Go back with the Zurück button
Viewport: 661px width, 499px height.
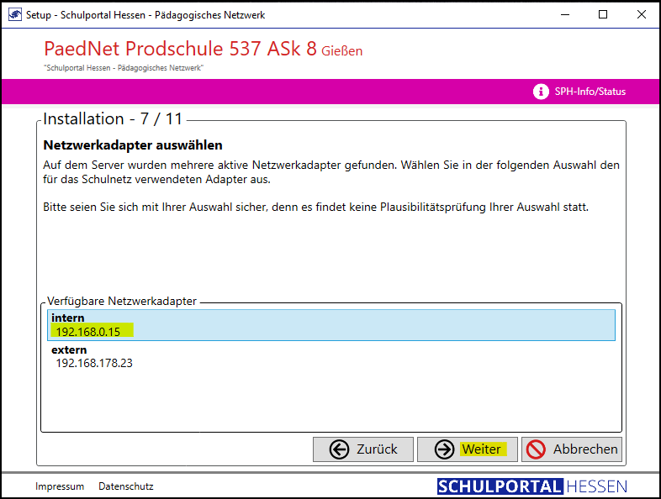pos(363,449)
